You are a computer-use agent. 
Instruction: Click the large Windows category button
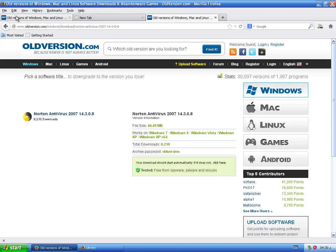coord(276,90)
